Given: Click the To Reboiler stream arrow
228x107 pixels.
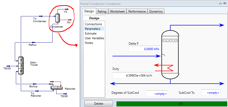Looking at the screenshot, I should pos(37,91).
